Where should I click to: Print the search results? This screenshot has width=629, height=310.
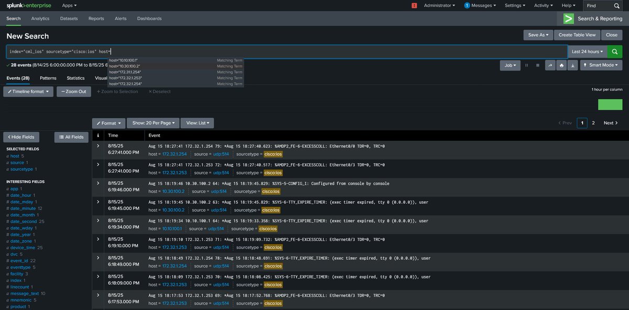[561, 65]
